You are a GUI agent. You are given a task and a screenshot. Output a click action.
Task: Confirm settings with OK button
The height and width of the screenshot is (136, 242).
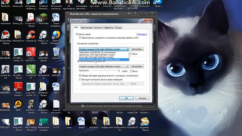tap(126, 98)
